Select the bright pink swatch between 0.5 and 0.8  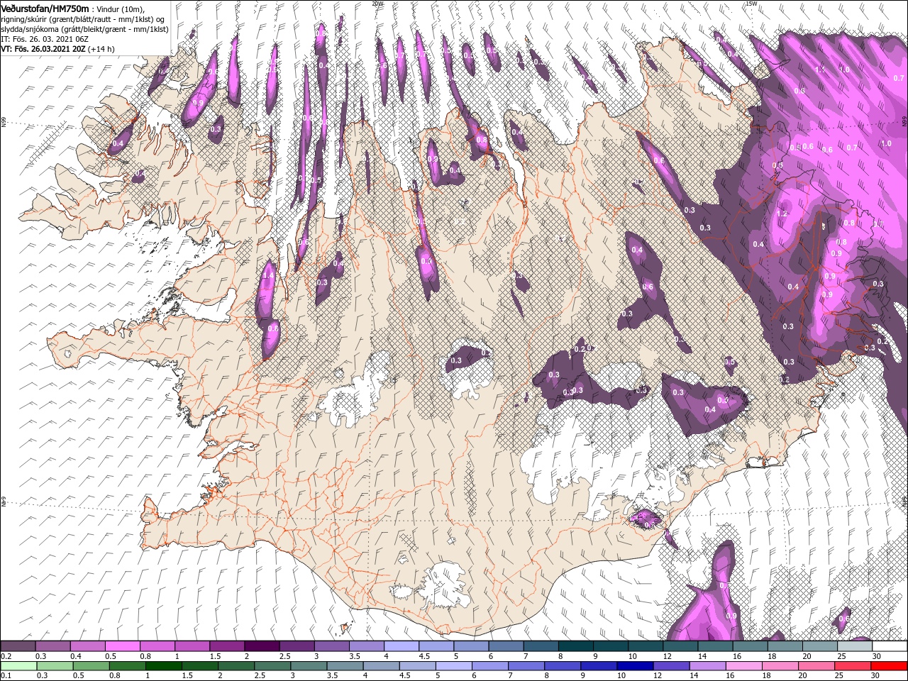tap(122, 646)
